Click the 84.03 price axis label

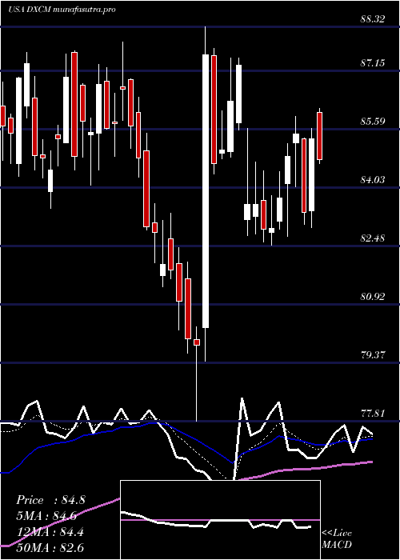pyautogui.click(x=373, y=180)
